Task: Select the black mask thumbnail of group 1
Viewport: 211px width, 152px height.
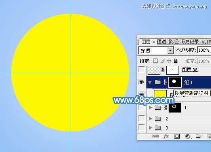Action: (175, 107)
